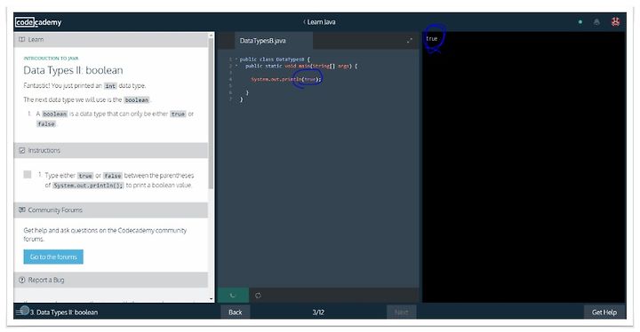Fold the class declaration on line 1
The height and width of the screenshot is (332, 640).
(236, 59)
